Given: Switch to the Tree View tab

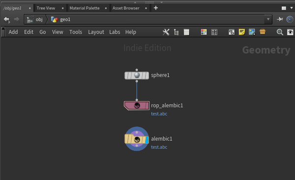Looking at the screenshot, I should (x=46, y=8).
